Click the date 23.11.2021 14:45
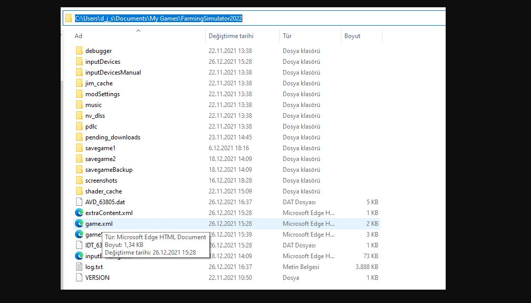Viewport: 531px width, 303px height. [230, 137]
